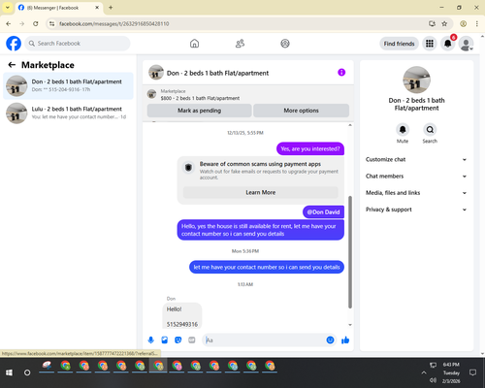Screen dimensions: 485x388
Task: Click Don's avatar in chat header
Action: point(156,73)
